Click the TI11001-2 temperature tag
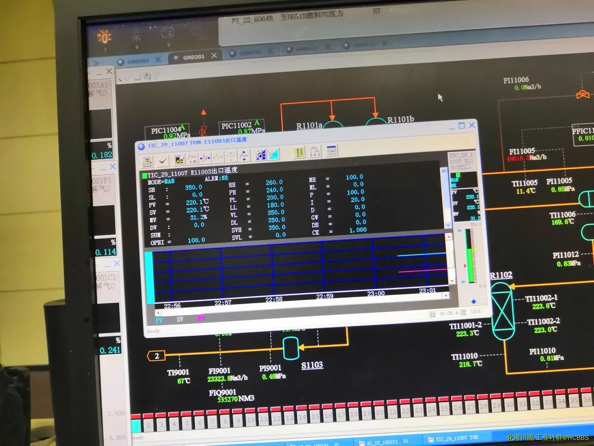Image resolution: width=594 pixels, height=446 pixels. (466, 326)
